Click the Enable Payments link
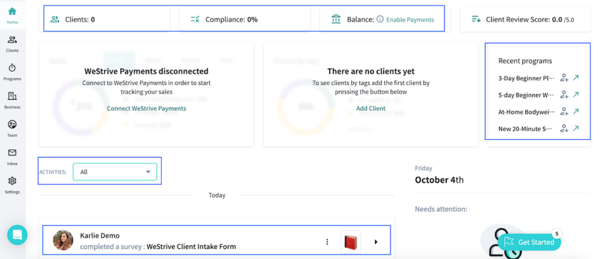The height and width of the screenshot is (259, 605). coord(410,19)
